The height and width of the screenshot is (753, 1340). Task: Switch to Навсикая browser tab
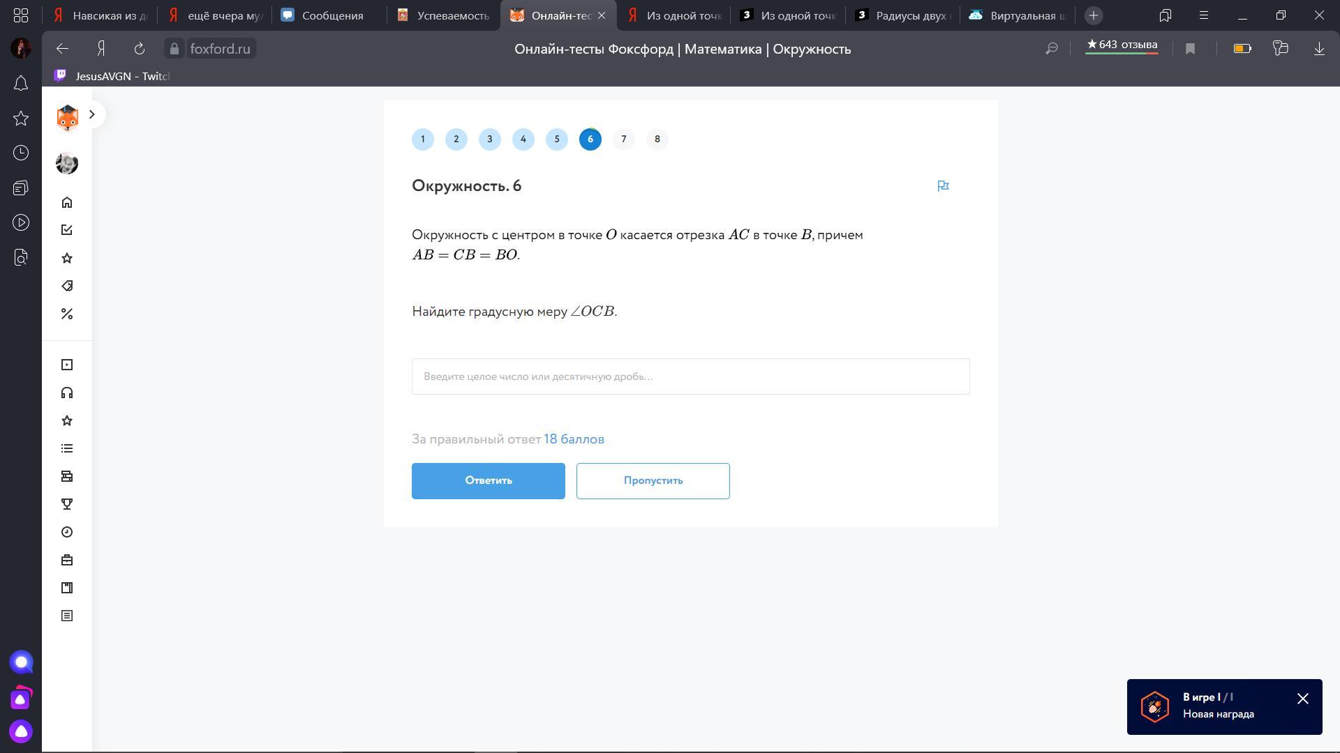101,15
